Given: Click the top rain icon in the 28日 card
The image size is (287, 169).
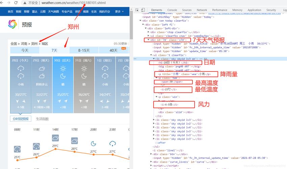Looking at the screenshot, I should (x=21, y=69).
